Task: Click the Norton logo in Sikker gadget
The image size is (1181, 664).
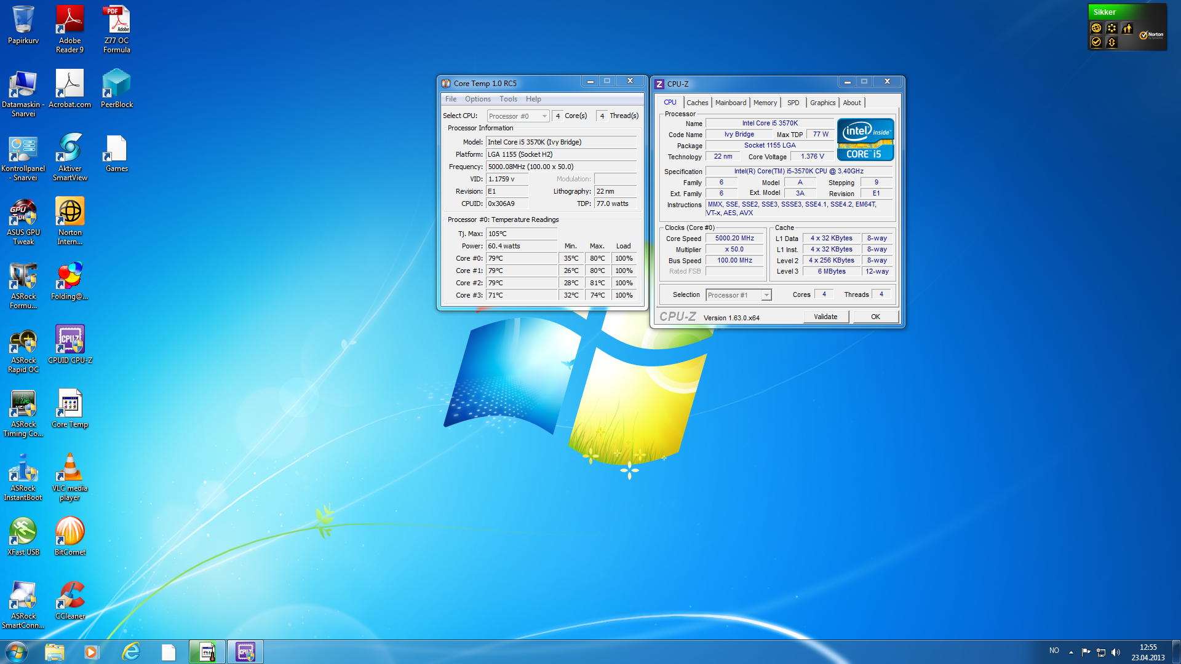Action: (x=1151, y=35)
